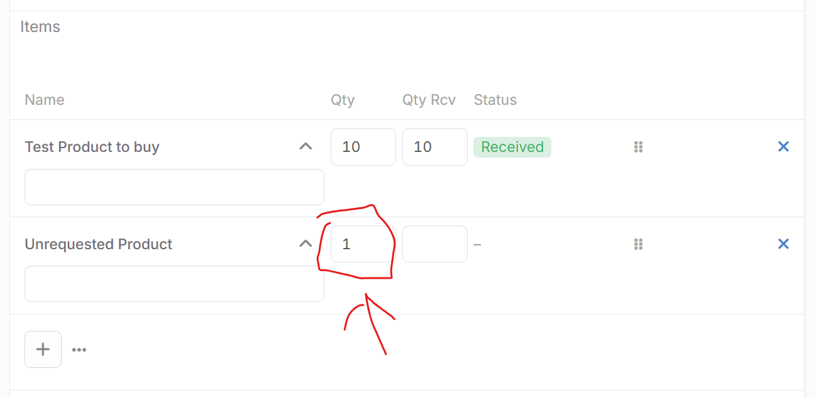Click the Status column header
The image size is (816, 398).
[495, 100]
